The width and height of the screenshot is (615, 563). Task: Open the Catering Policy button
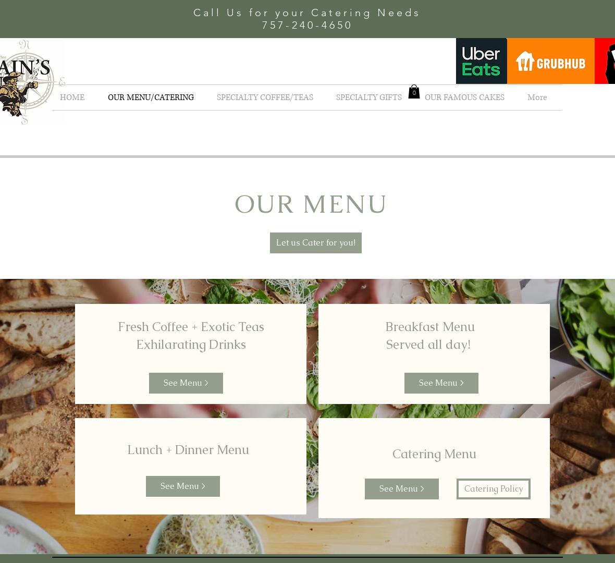pos(494,489)
